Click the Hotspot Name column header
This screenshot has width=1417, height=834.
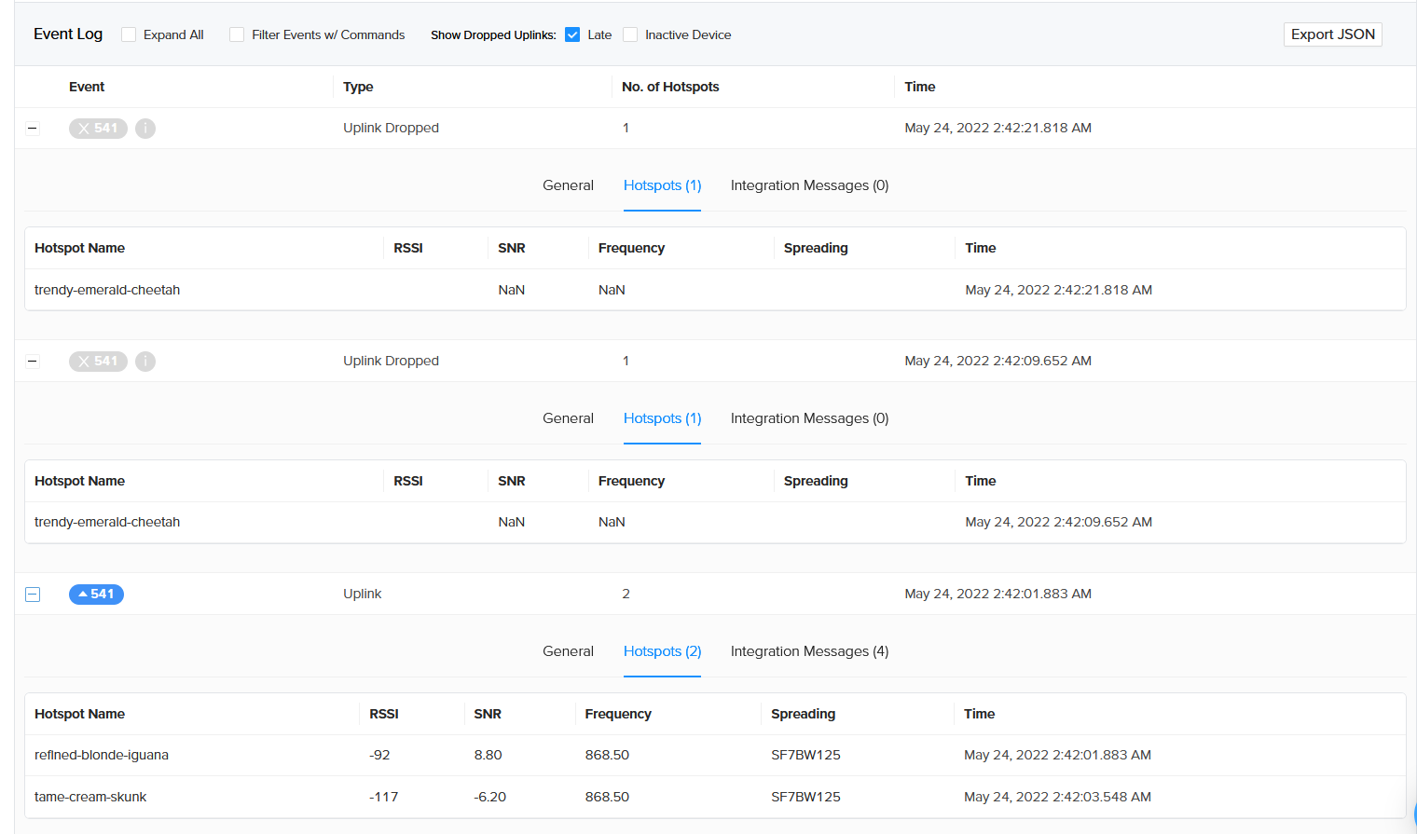coord(80,248)
